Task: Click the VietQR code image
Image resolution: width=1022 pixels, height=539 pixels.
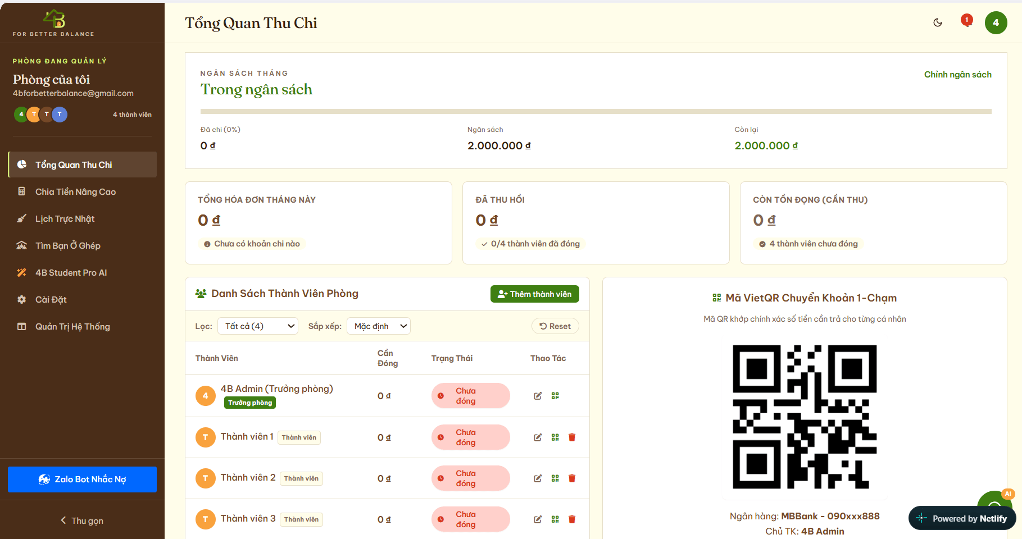Action: coord(805,417)
